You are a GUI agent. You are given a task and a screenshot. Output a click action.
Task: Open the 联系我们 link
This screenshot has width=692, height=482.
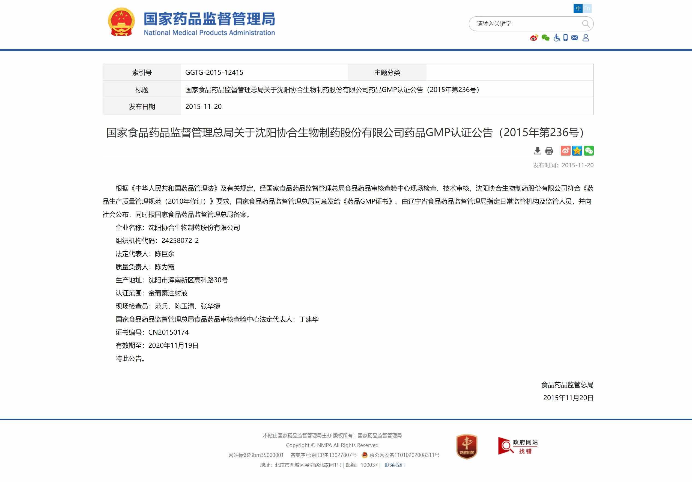(x=395, y=465)
